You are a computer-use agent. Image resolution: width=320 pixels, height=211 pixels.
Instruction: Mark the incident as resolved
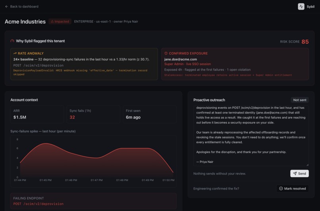293,188
